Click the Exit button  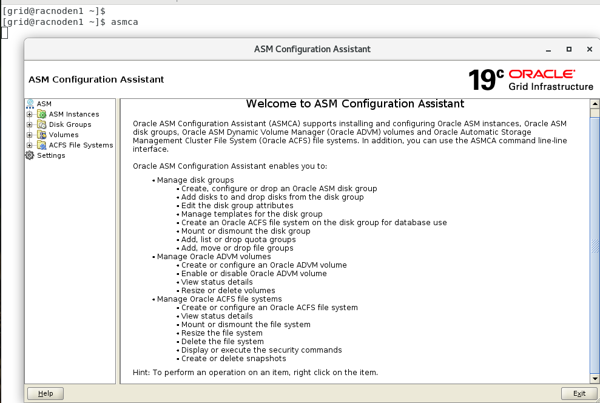(x=579, y=393)
